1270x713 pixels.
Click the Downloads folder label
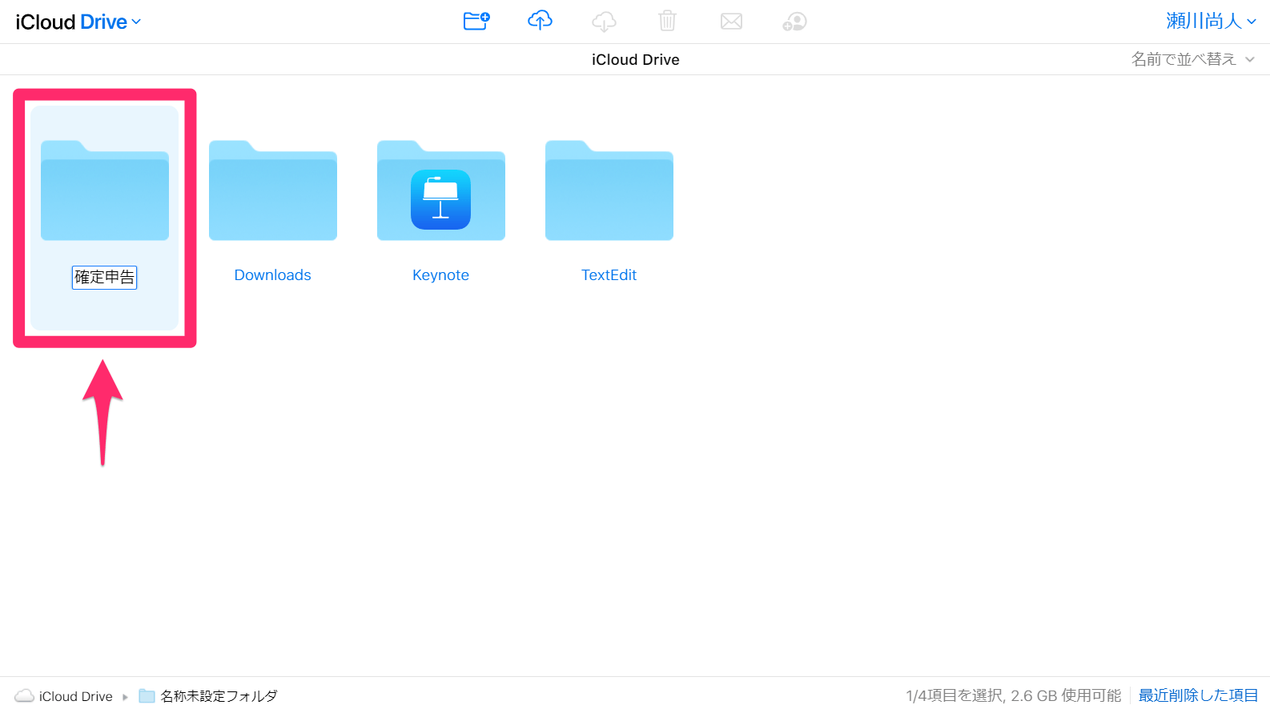click(x=273, y=275)
